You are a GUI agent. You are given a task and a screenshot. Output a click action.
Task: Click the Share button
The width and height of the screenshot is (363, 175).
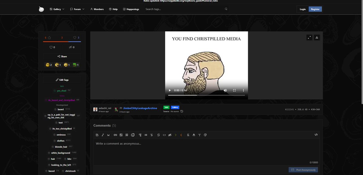[62, 56]
